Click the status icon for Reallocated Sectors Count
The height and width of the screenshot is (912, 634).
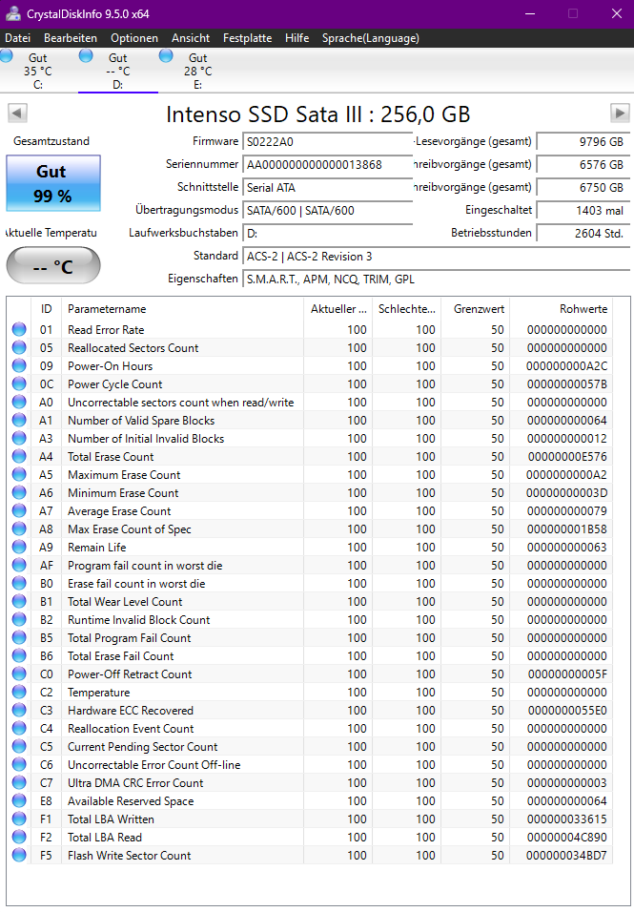19,347
